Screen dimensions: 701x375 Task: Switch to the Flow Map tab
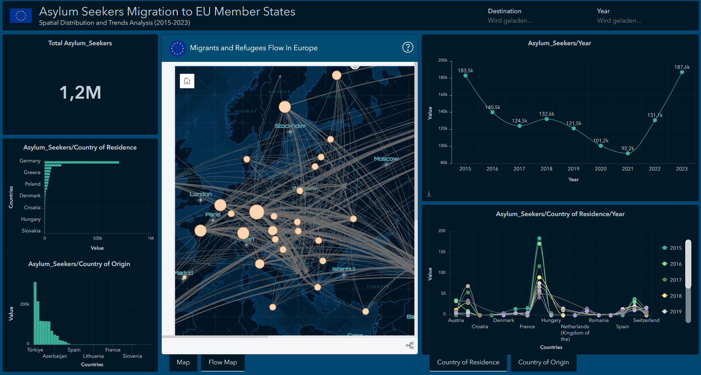pos(223,362)
